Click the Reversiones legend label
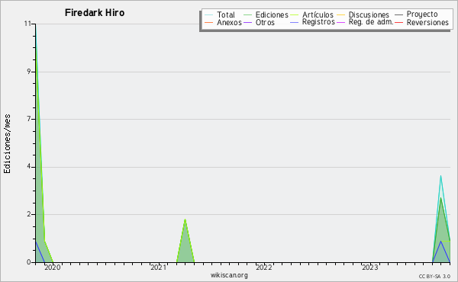Image resolution: width=458 pixels, height=282 pixels. coord(427,22)
